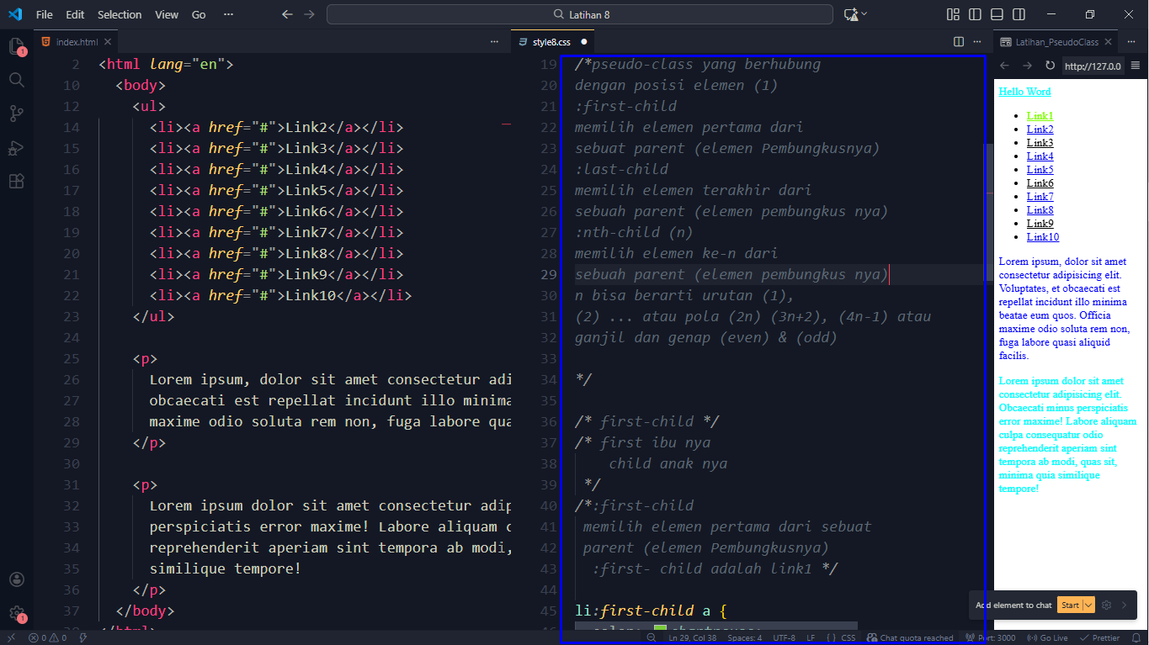1149x645 pixels.
Task: Toggle the primary side bar layout button
Action: click(x=975, y=14)
